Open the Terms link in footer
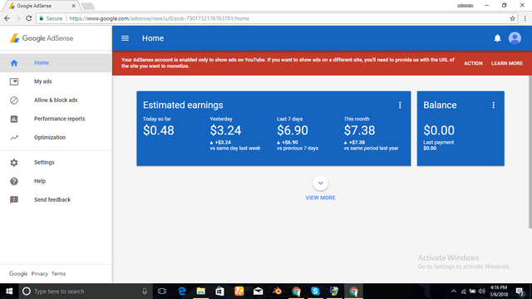The width and height of the screenshot is (532, 299). 58,274
